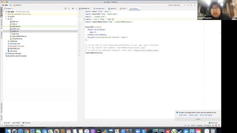
Task: Open the TODO tool window tab
Action: pos(16,123)
